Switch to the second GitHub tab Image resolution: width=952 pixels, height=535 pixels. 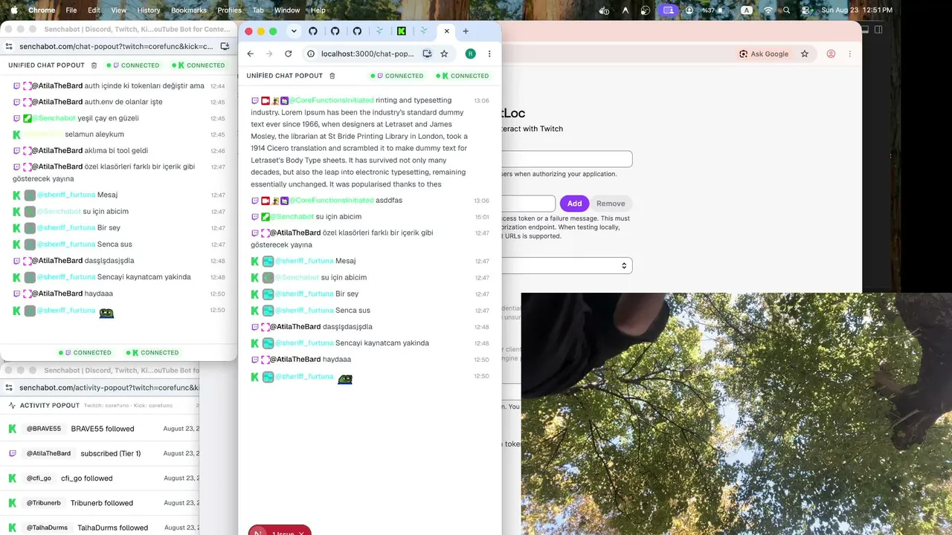point(335,31)
